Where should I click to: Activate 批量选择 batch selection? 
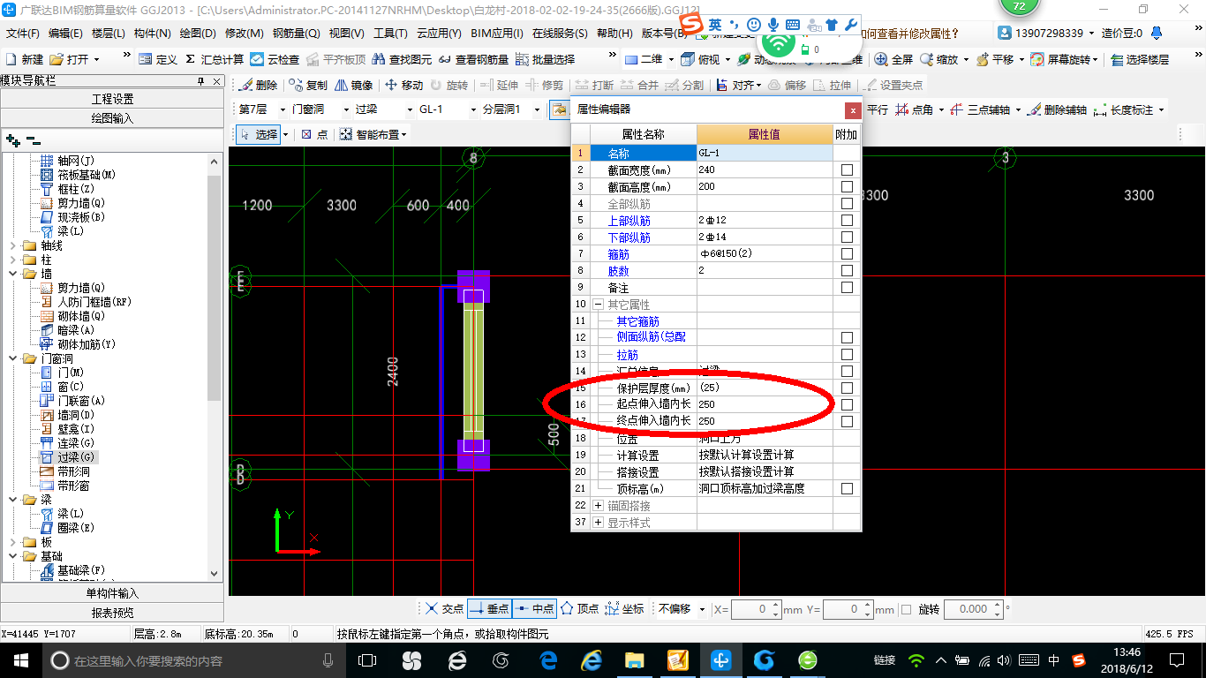coord(546,59)
